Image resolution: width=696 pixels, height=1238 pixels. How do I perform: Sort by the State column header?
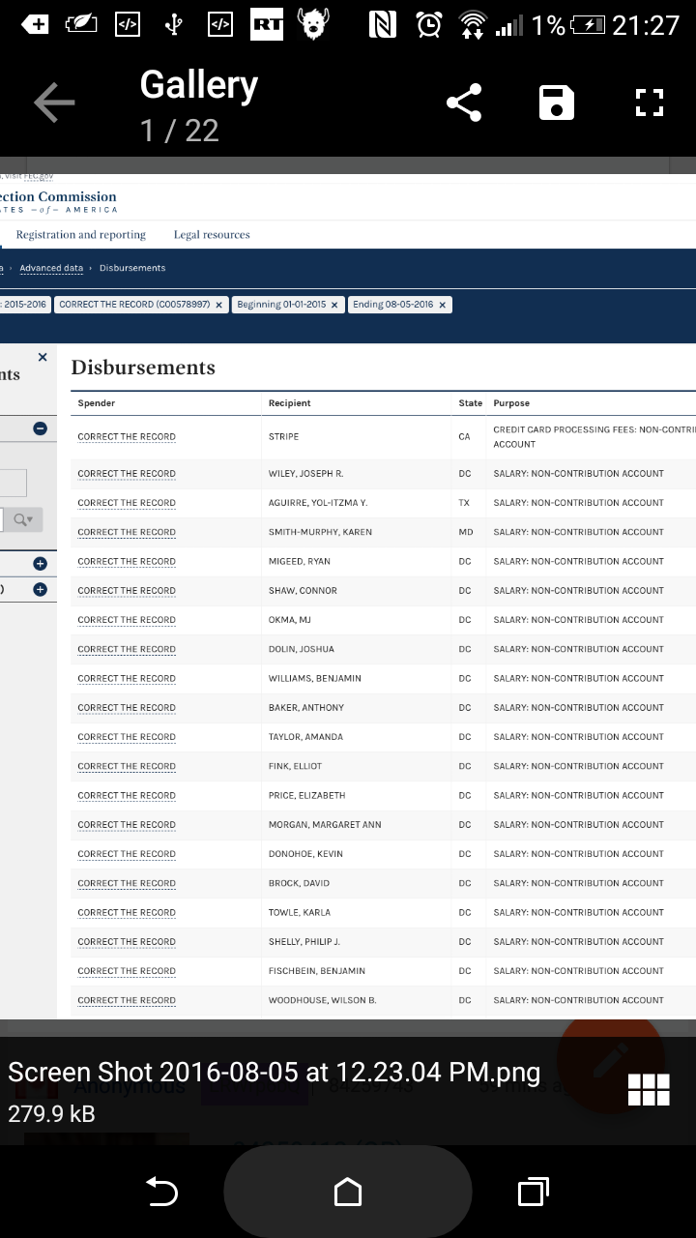[470, 403]
